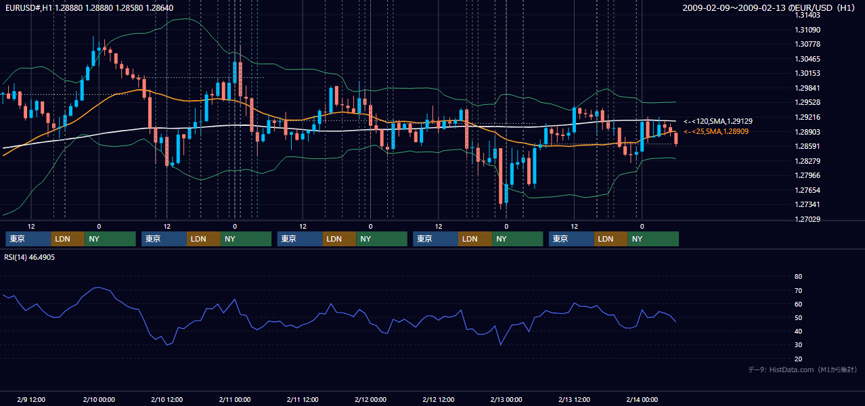Click the 東京 session block above 2/9 12:00

coord(28,239)
